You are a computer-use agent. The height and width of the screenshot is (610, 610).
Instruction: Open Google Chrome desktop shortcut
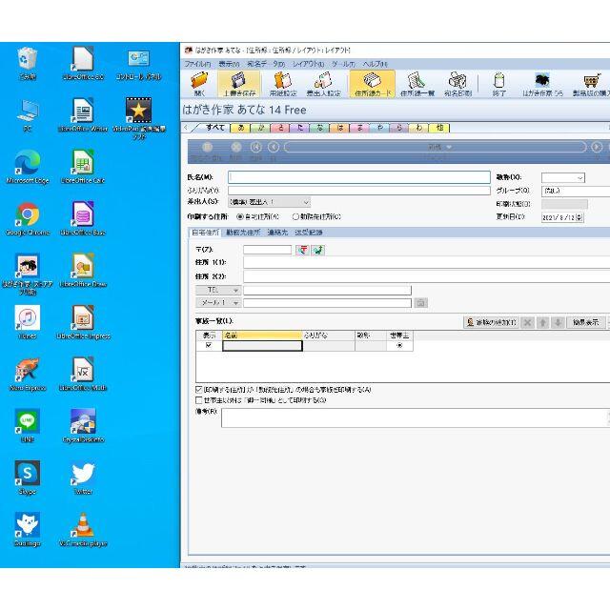coord(28,218)
